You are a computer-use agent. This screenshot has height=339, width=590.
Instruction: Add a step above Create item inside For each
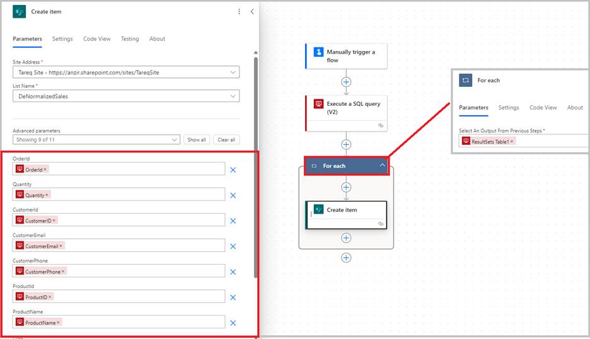[x=346, y=187]
